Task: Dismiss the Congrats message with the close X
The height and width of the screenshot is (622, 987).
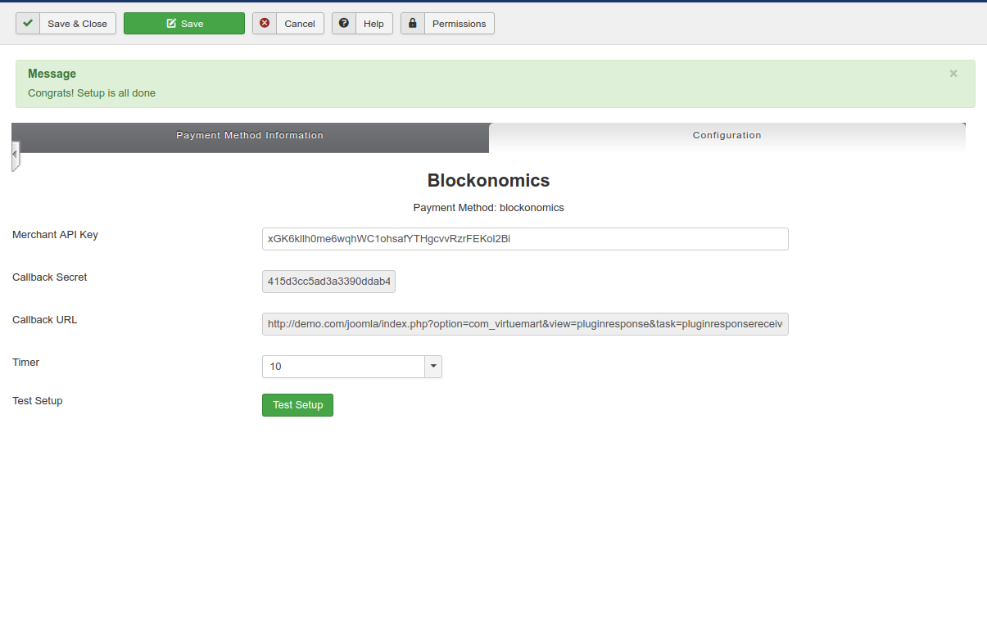Action: (x=953, y=74)
